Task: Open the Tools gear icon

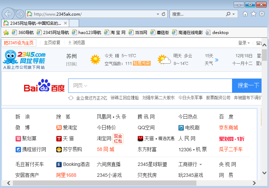Action: point(262,14)
